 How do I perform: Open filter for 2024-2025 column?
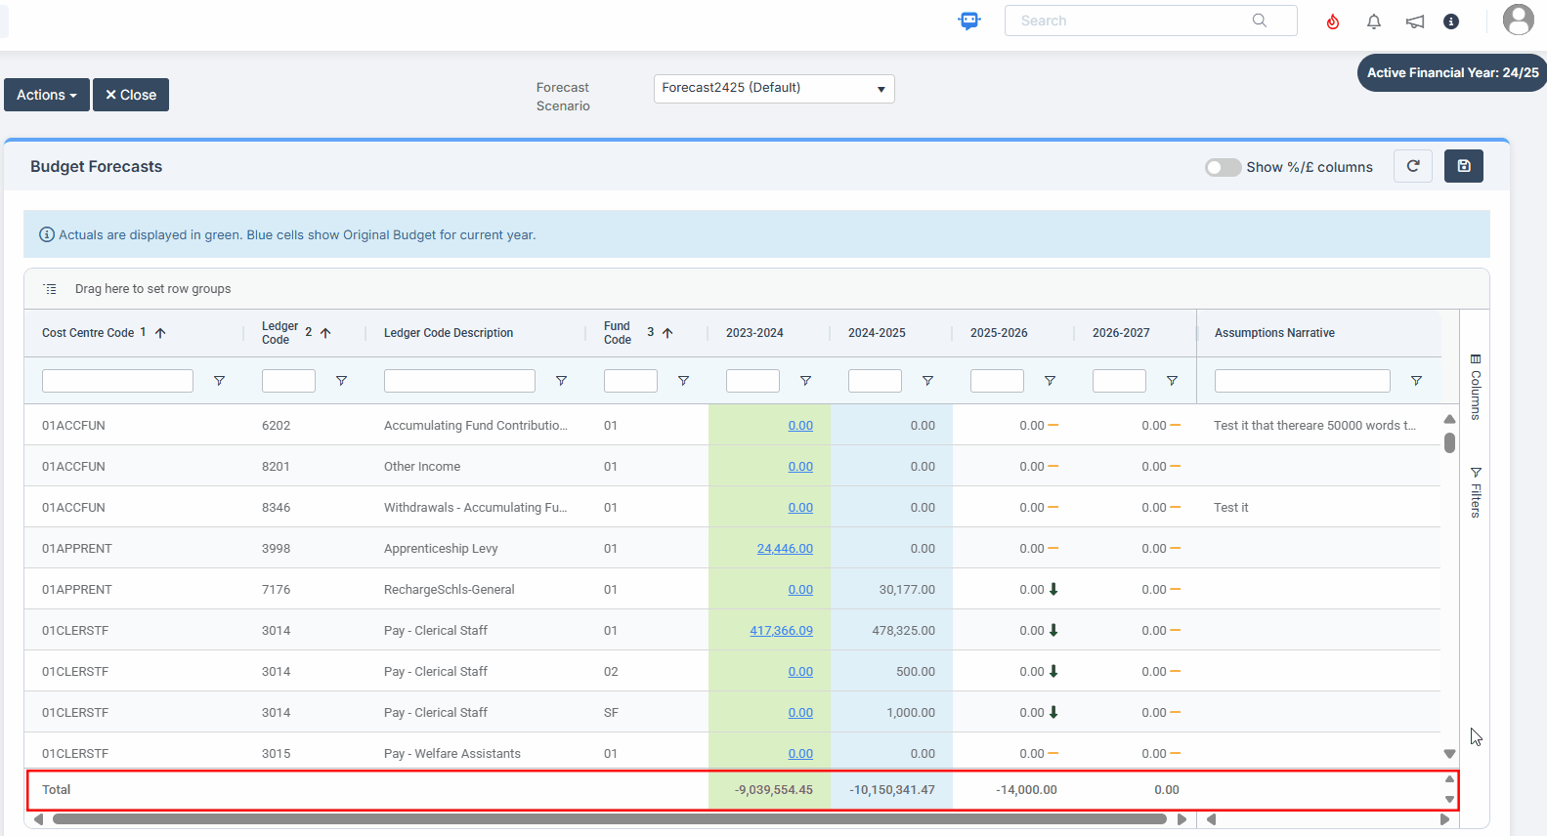(927, 381)
